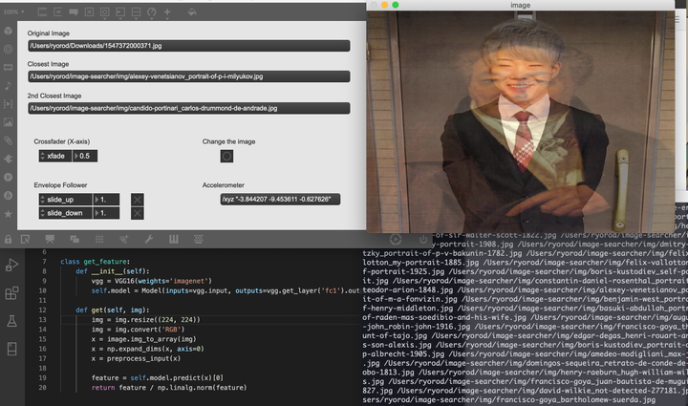The height and width of the screenshot is (406, 688).
Task: Click the 'Envelope Follower' label
Action: [60, 185]
